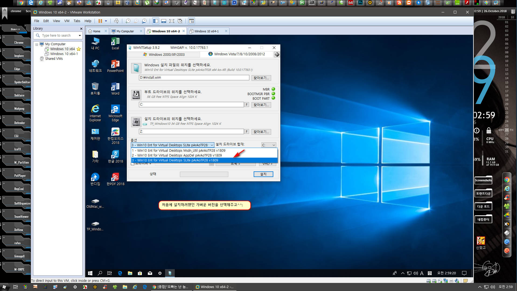Enter full screen mode icon
This screenshot has height=291, width=517.
(x=172, y=21)
